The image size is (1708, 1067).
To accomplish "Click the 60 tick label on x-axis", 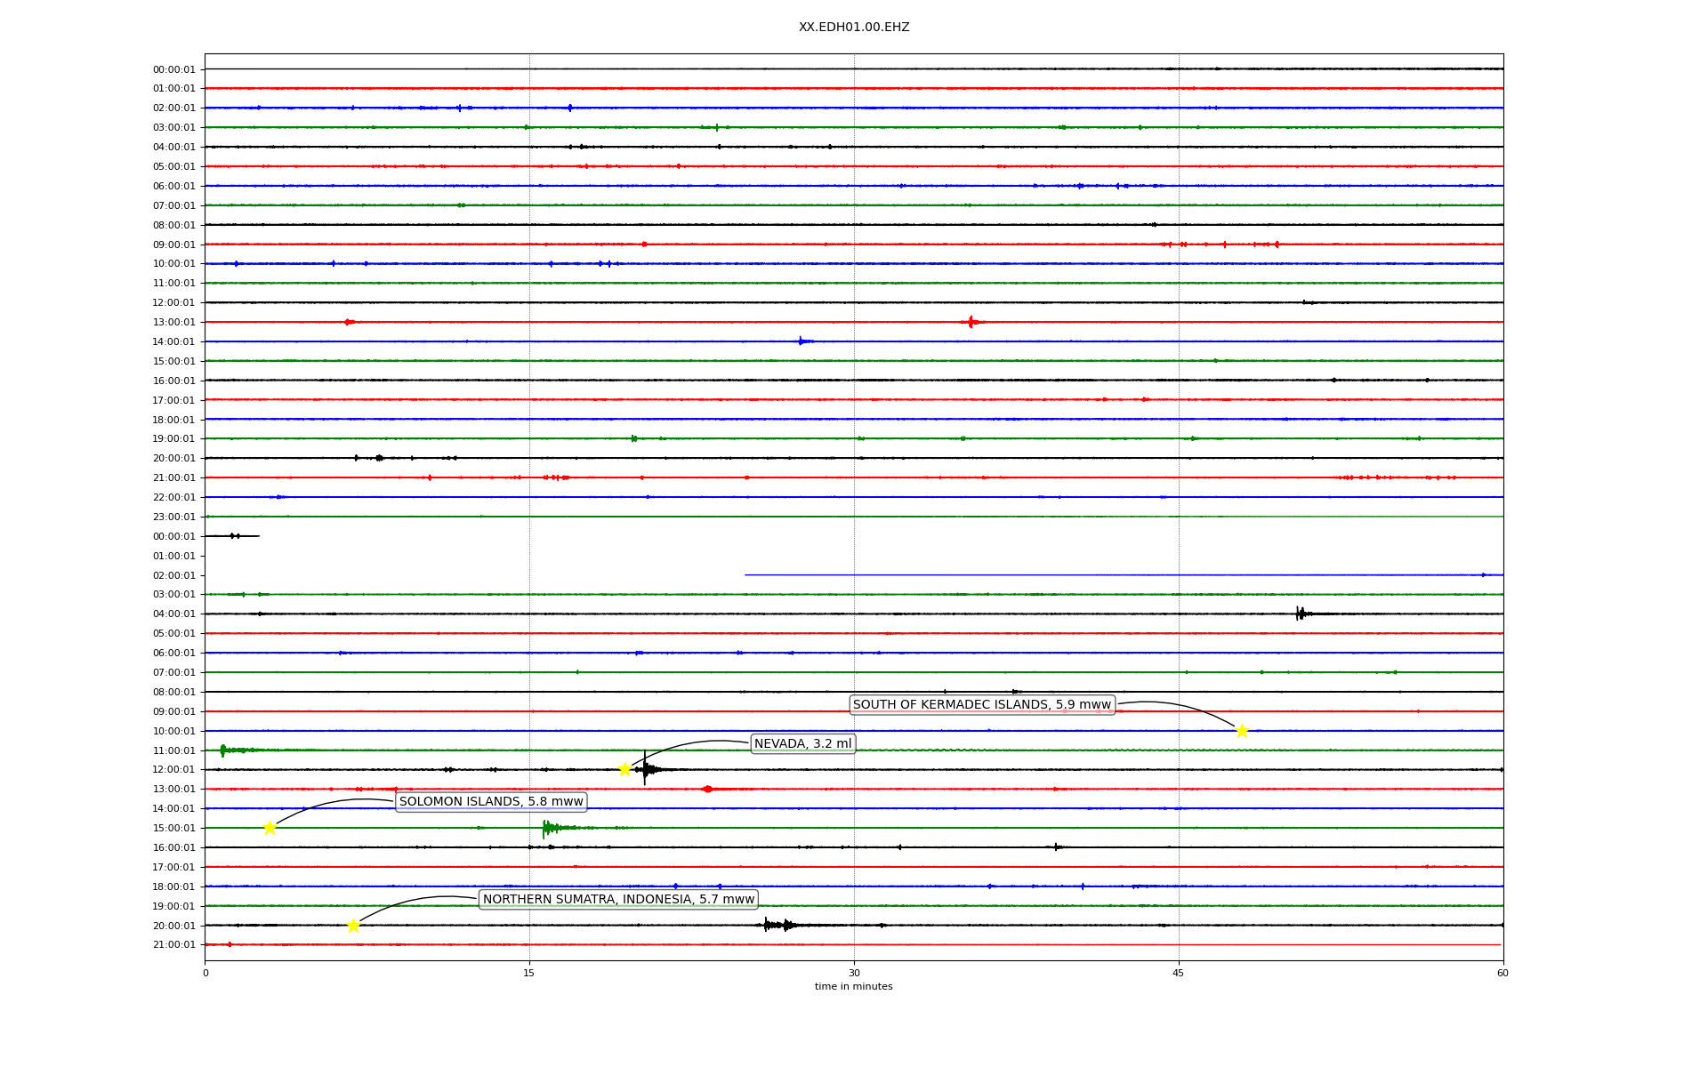I will [1502, 973].
